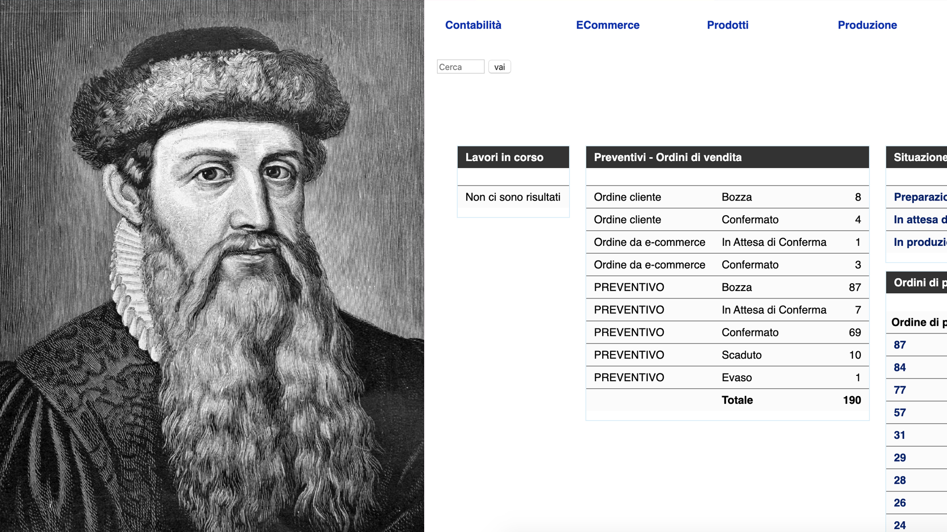Open purchase order 26

900,503
